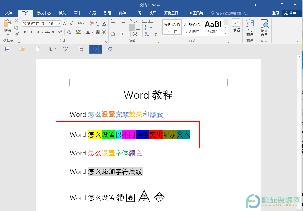
Task: Open a file using the folder icon
Action: click(22, 49)
